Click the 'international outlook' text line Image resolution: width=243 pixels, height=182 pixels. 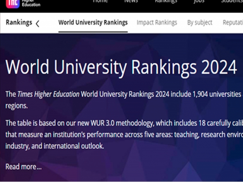(x=54, y=146)
